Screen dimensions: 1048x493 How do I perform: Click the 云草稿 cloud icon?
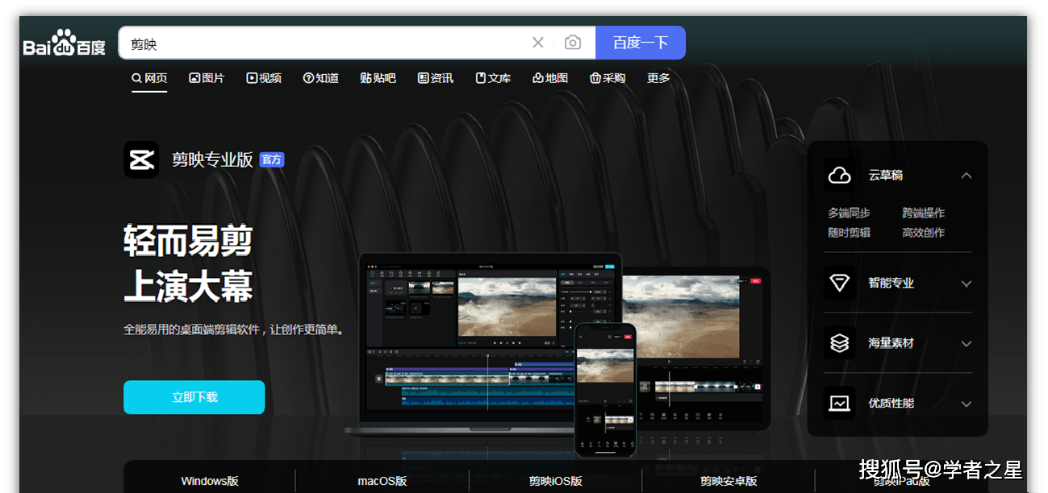(839, 175)
